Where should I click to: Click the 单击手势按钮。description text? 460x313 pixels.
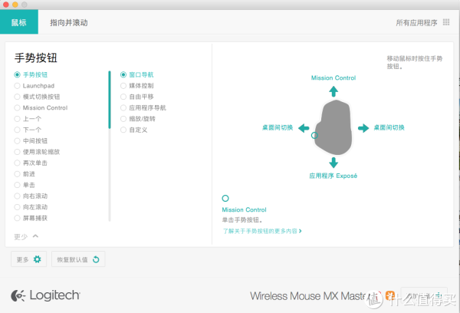tap(242, 220)
